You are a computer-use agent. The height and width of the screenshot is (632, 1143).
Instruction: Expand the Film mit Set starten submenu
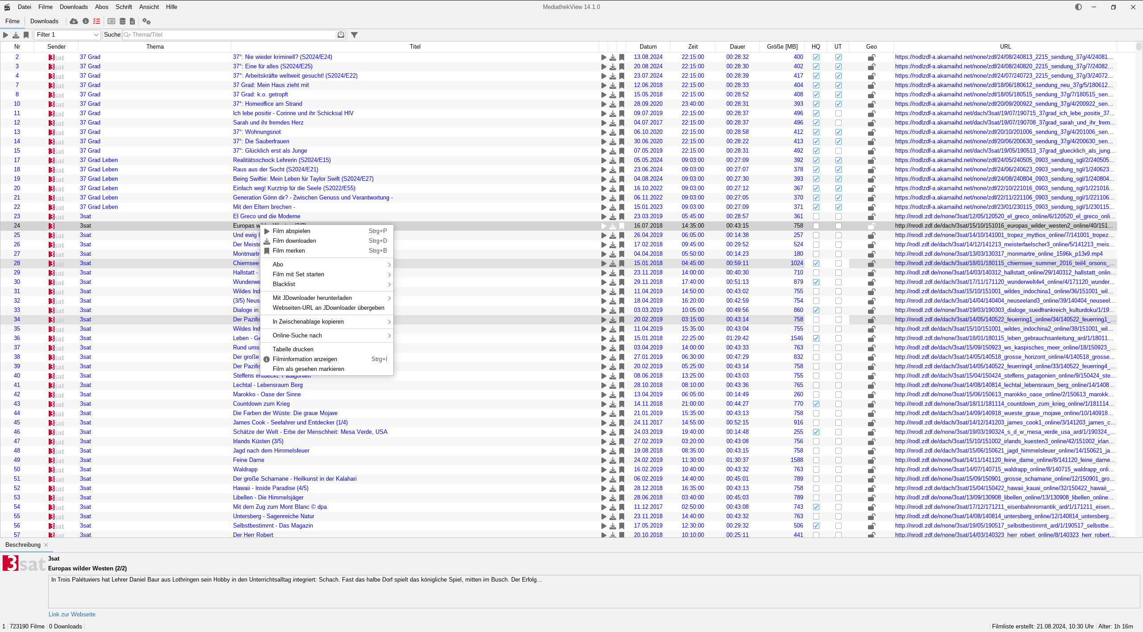[x=327, y=274]
